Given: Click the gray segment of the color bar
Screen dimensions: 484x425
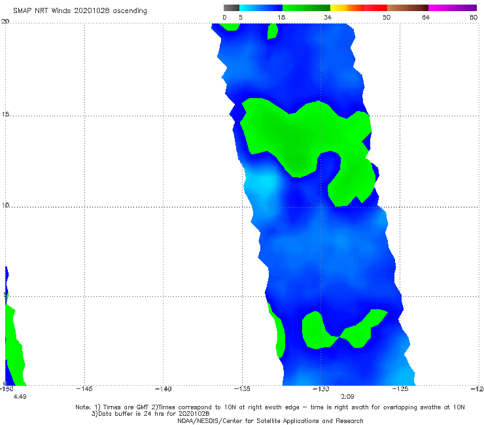Looking at the screenshot, I should click(232, 8).
